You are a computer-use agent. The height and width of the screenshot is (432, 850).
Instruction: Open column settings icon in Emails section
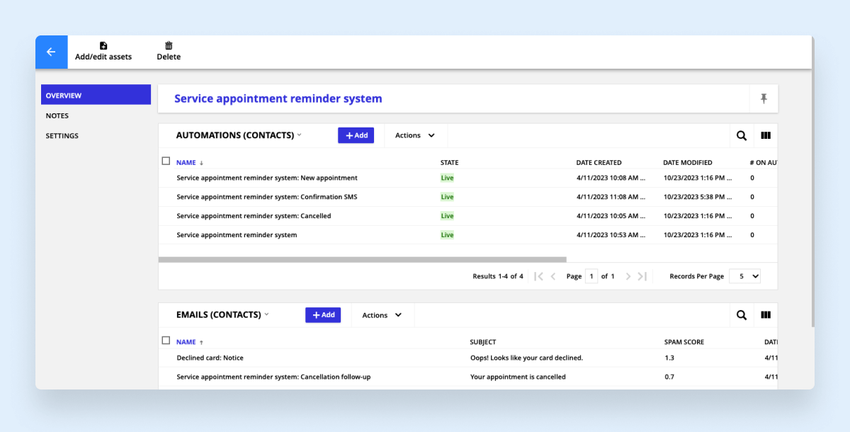(766, 315)
